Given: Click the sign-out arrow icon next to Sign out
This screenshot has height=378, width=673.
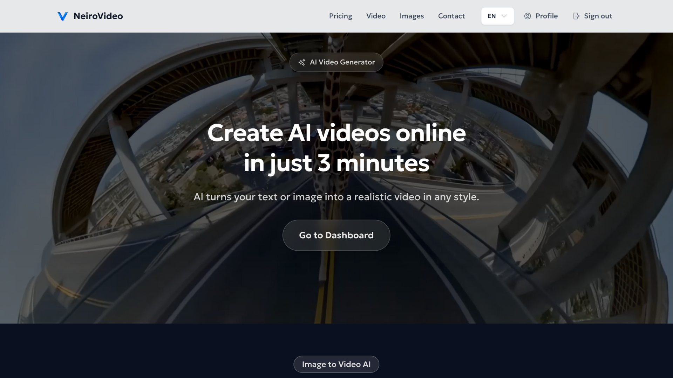Looking at the screenshot, I should click(x=576, y=16).
